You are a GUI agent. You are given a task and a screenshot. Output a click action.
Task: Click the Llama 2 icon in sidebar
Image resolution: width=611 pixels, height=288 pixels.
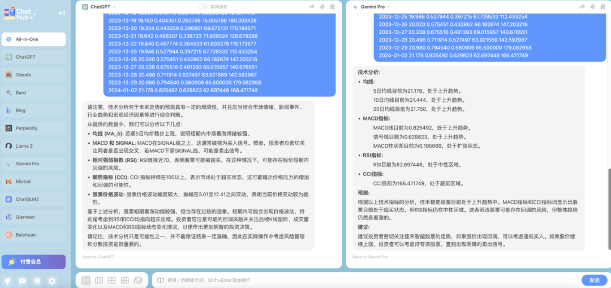[8, 146]
